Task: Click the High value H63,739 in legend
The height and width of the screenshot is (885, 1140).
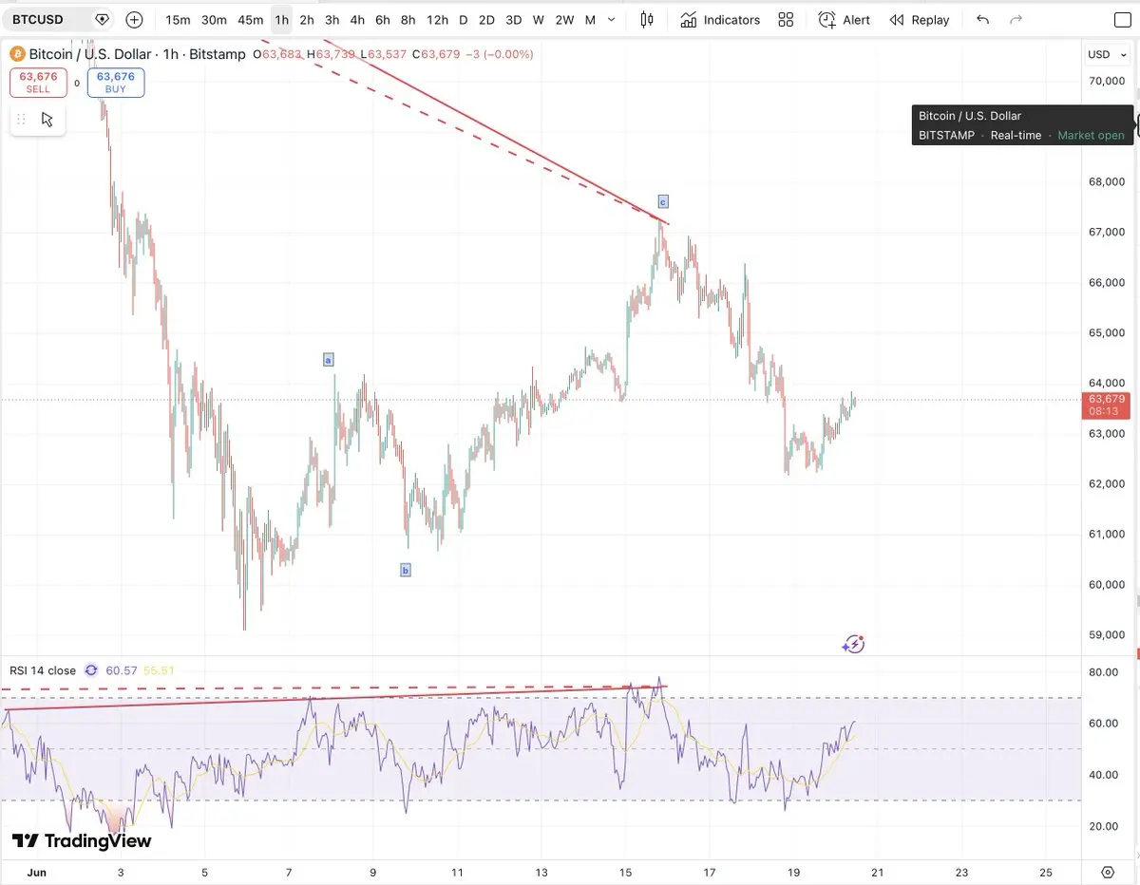Action: (331, 54)
